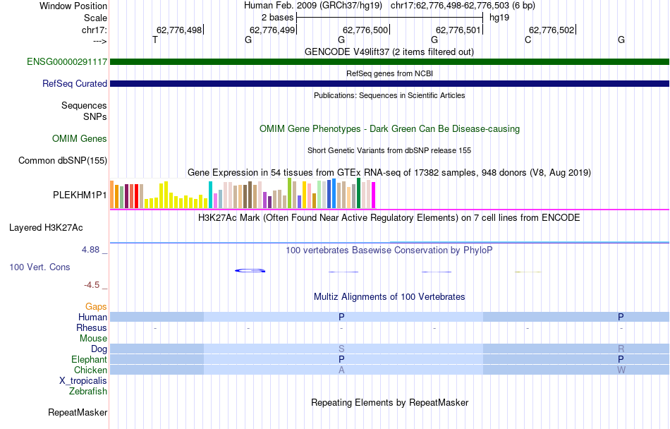Select the PLEKHM1P1 expression label

pyautogui.click(x=80, y=195)
